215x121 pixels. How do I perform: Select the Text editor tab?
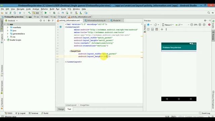(x=69, y=109)
